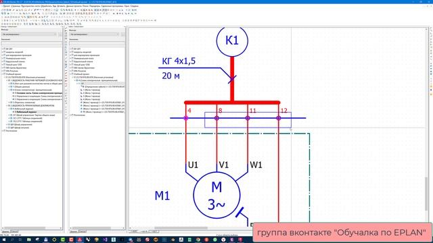Viewport: 433px width, 243px height.
Task: Click filter settings button in left navigator
Action: (x=60, y=34)
